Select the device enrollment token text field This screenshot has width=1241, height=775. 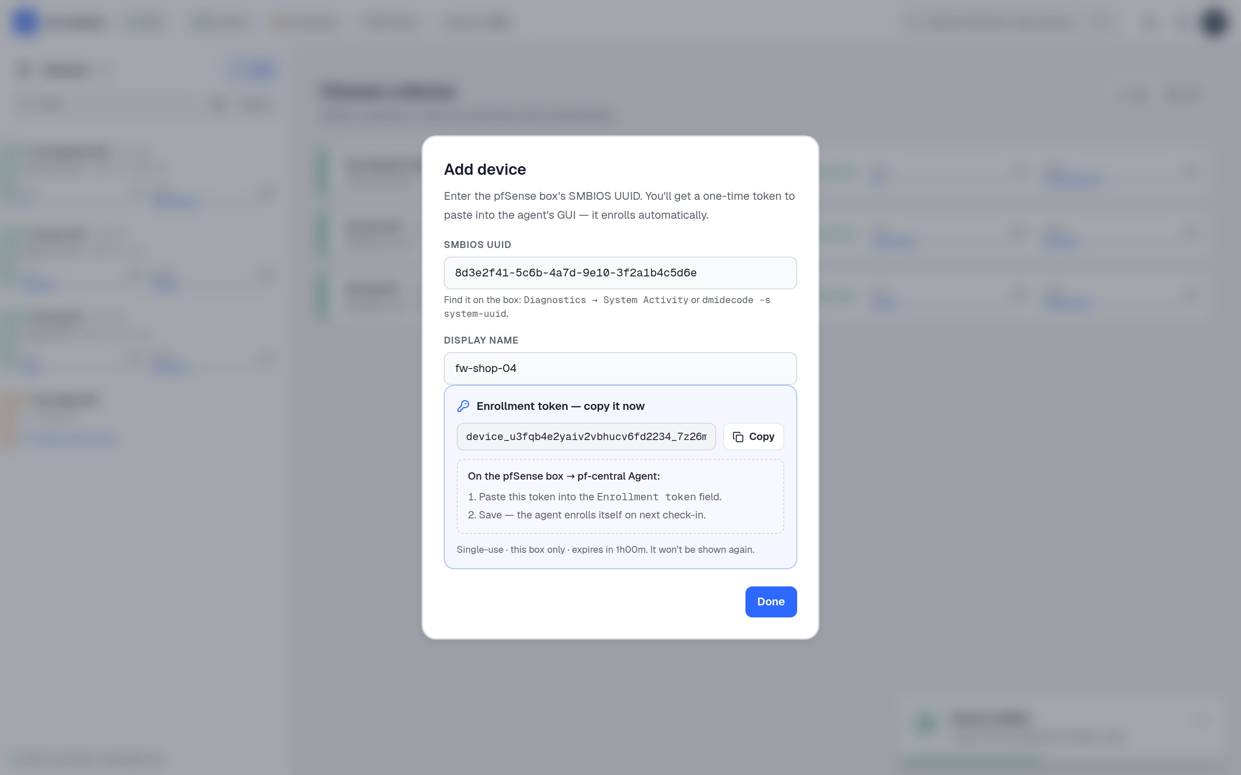[586, 436]
